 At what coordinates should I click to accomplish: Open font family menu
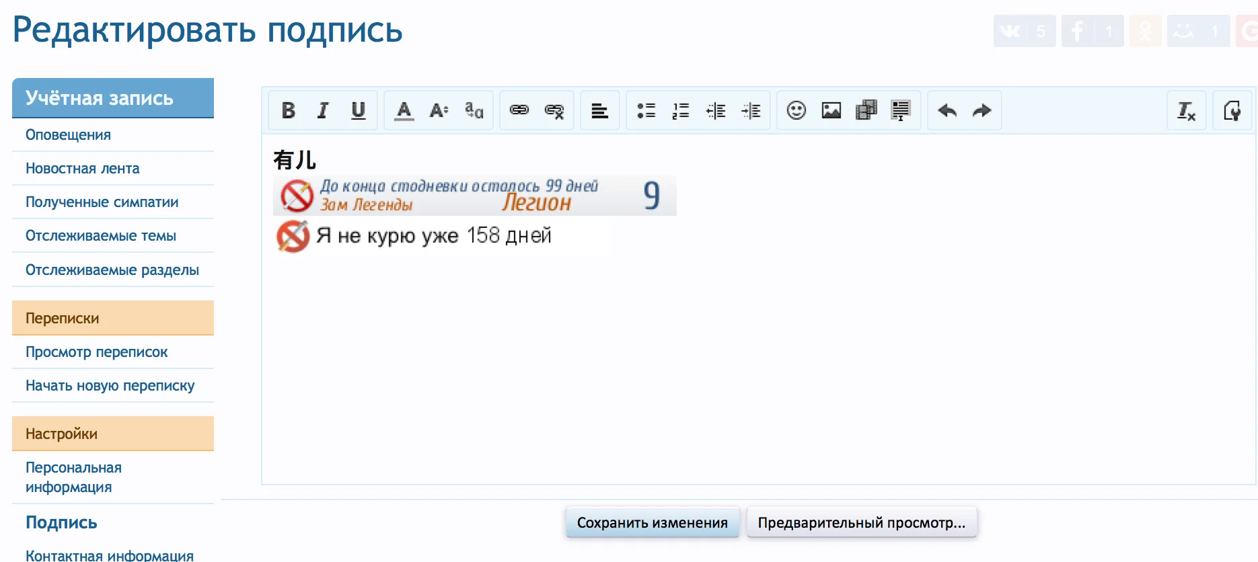(474, 110)
